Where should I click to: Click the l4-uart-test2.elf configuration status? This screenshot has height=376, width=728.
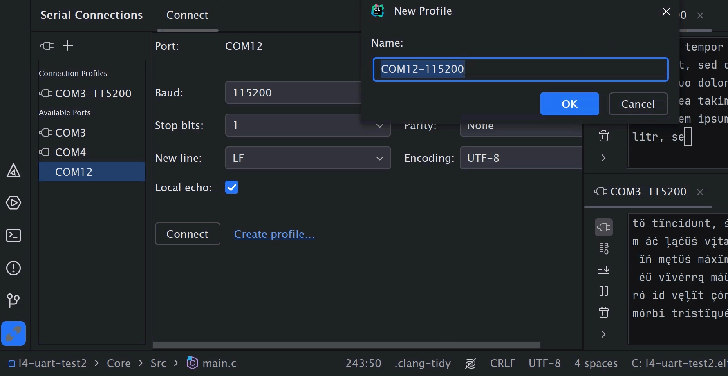click(679, 363)
